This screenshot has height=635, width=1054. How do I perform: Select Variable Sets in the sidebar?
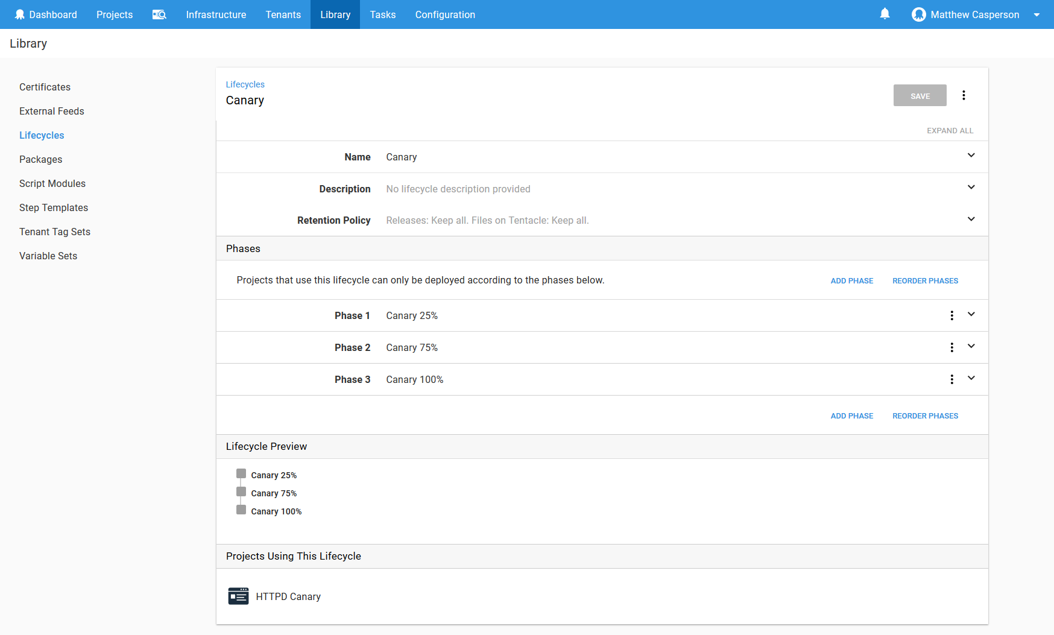click(48, 256)
